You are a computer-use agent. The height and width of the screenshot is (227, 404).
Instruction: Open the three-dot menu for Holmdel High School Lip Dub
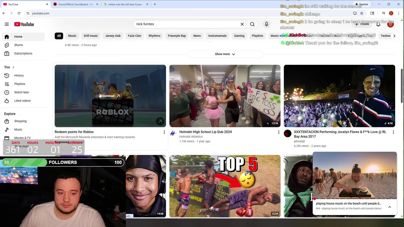279,132
